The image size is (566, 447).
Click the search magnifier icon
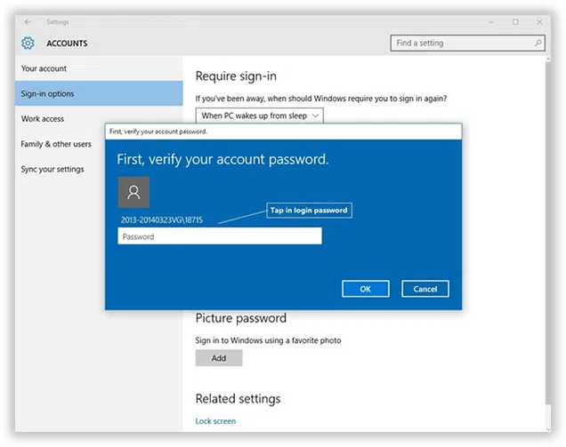pos(538,43)
